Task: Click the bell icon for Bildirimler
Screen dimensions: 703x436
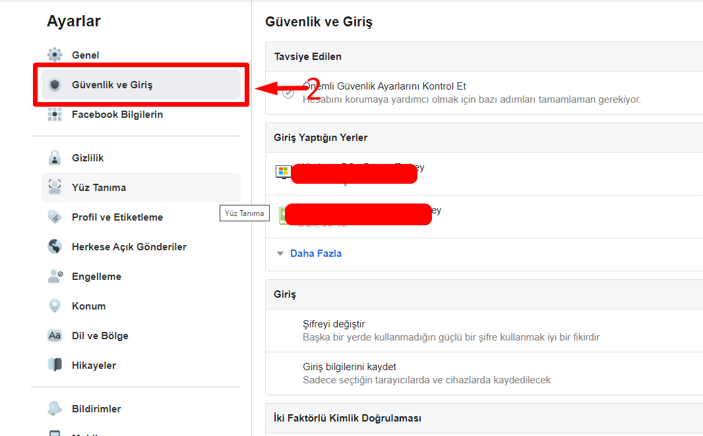Action: (x=55, y=409)
